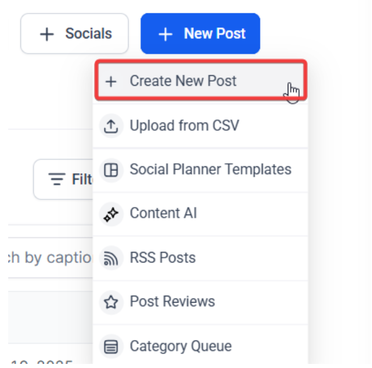Image resolution: width=372 pixels, height=368 pixels.
Task: Click the plus icon on New Post button
Action: coord(166,34)
